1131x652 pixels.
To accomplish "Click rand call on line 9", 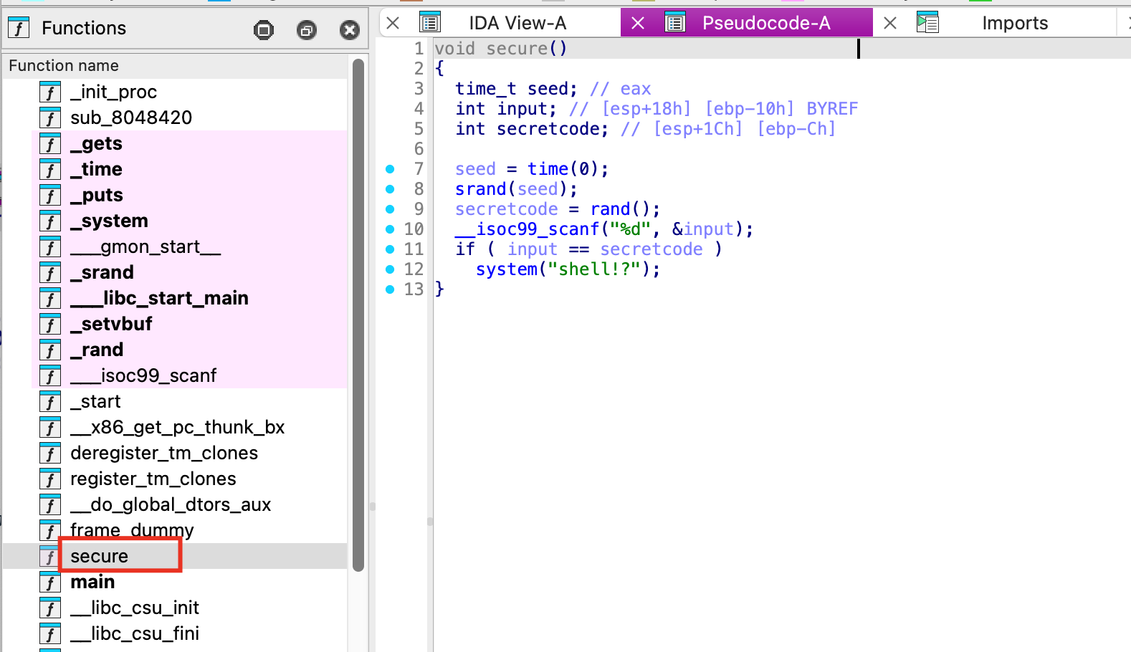I will 610,209.
